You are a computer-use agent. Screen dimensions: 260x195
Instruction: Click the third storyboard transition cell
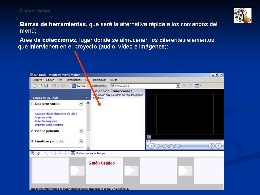[x=185, y=171]
